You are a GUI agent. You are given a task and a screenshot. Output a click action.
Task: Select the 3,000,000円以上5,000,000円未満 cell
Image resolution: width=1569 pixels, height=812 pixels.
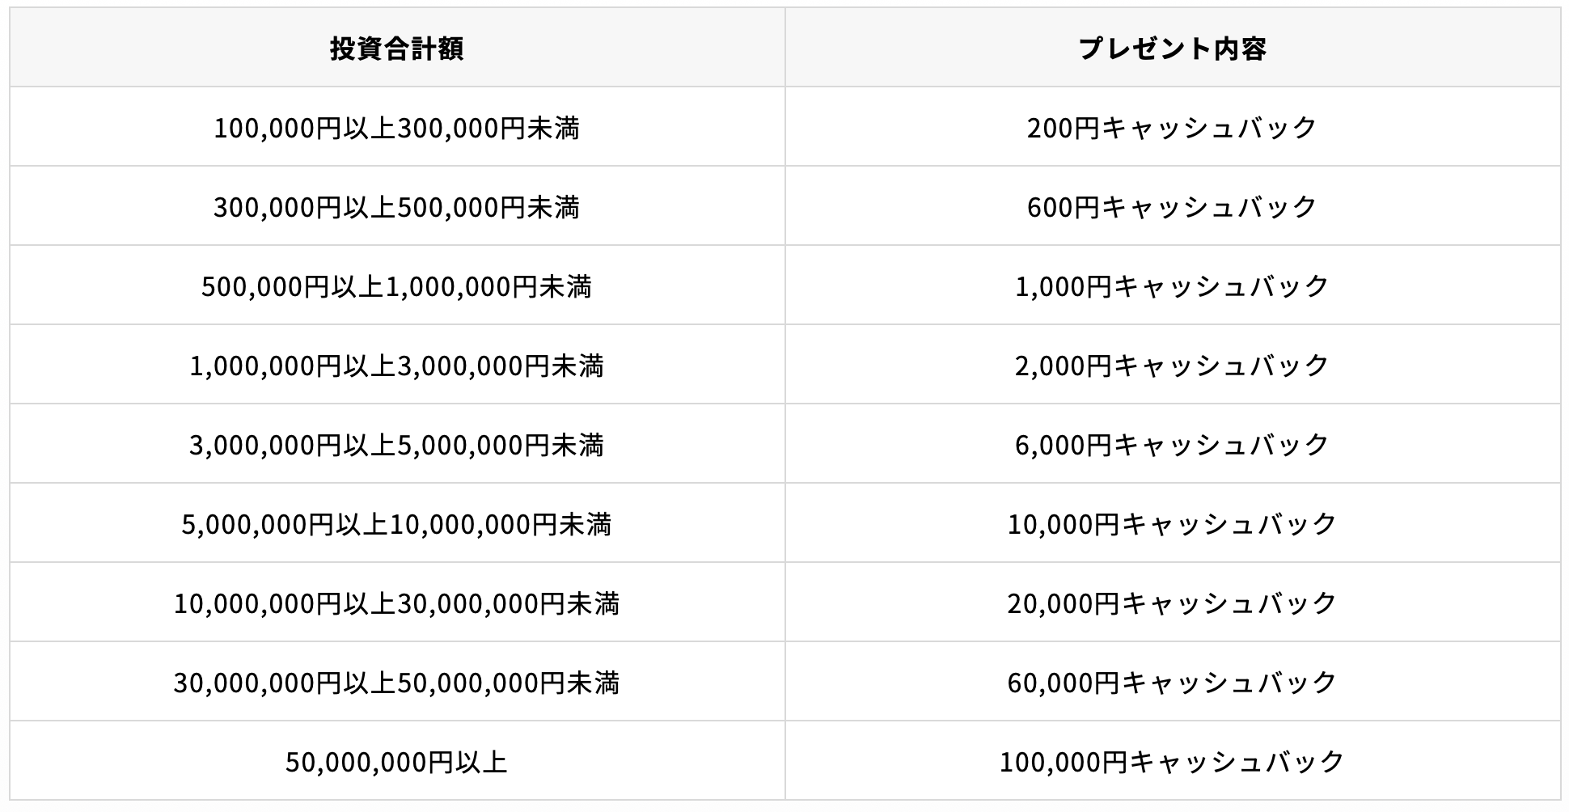click(x=397, y=444)
